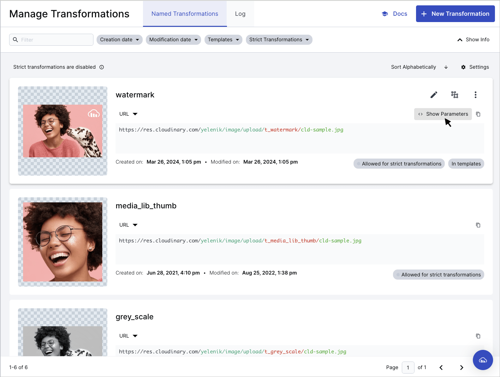Click the New Transformation button
This screenshot has width=500, height=377.
(455, 14)
